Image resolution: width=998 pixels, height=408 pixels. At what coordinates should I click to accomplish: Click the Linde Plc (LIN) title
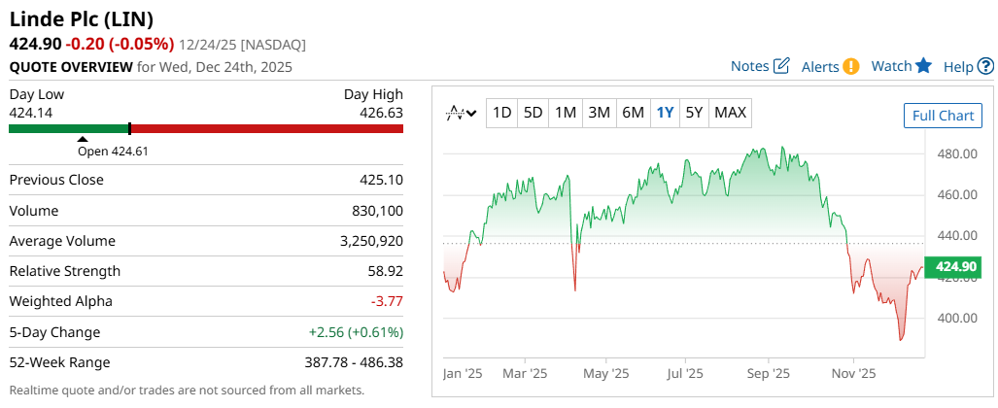(x=81, y=19)
